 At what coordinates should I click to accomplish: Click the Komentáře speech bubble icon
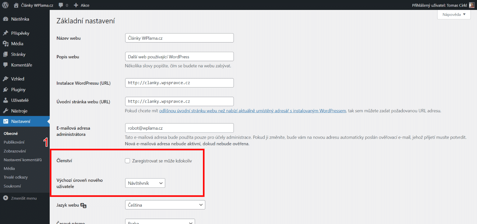coord(6,65)
